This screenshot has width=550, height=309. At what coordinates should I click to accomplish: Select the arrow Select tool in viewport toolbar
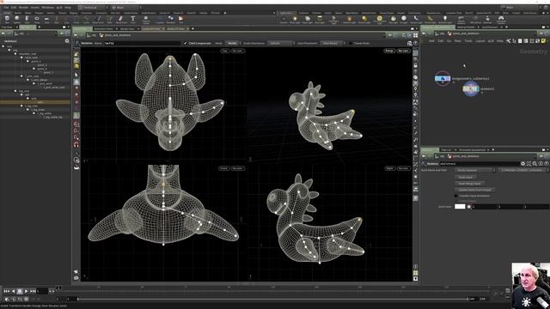point(76,75)
